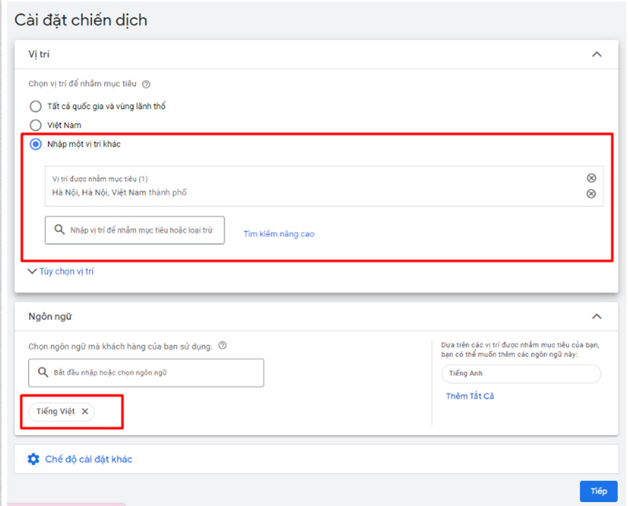This screenshot has height=506, width=628.
Task: Click the language search magnifier icon
Action: pos(43,373)
